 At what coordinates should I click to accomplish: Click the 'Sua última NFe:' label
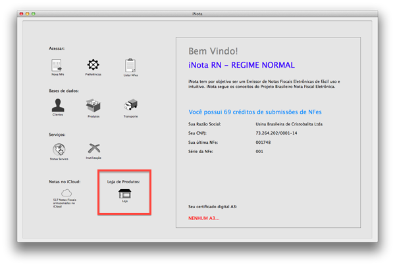point(203,143)
